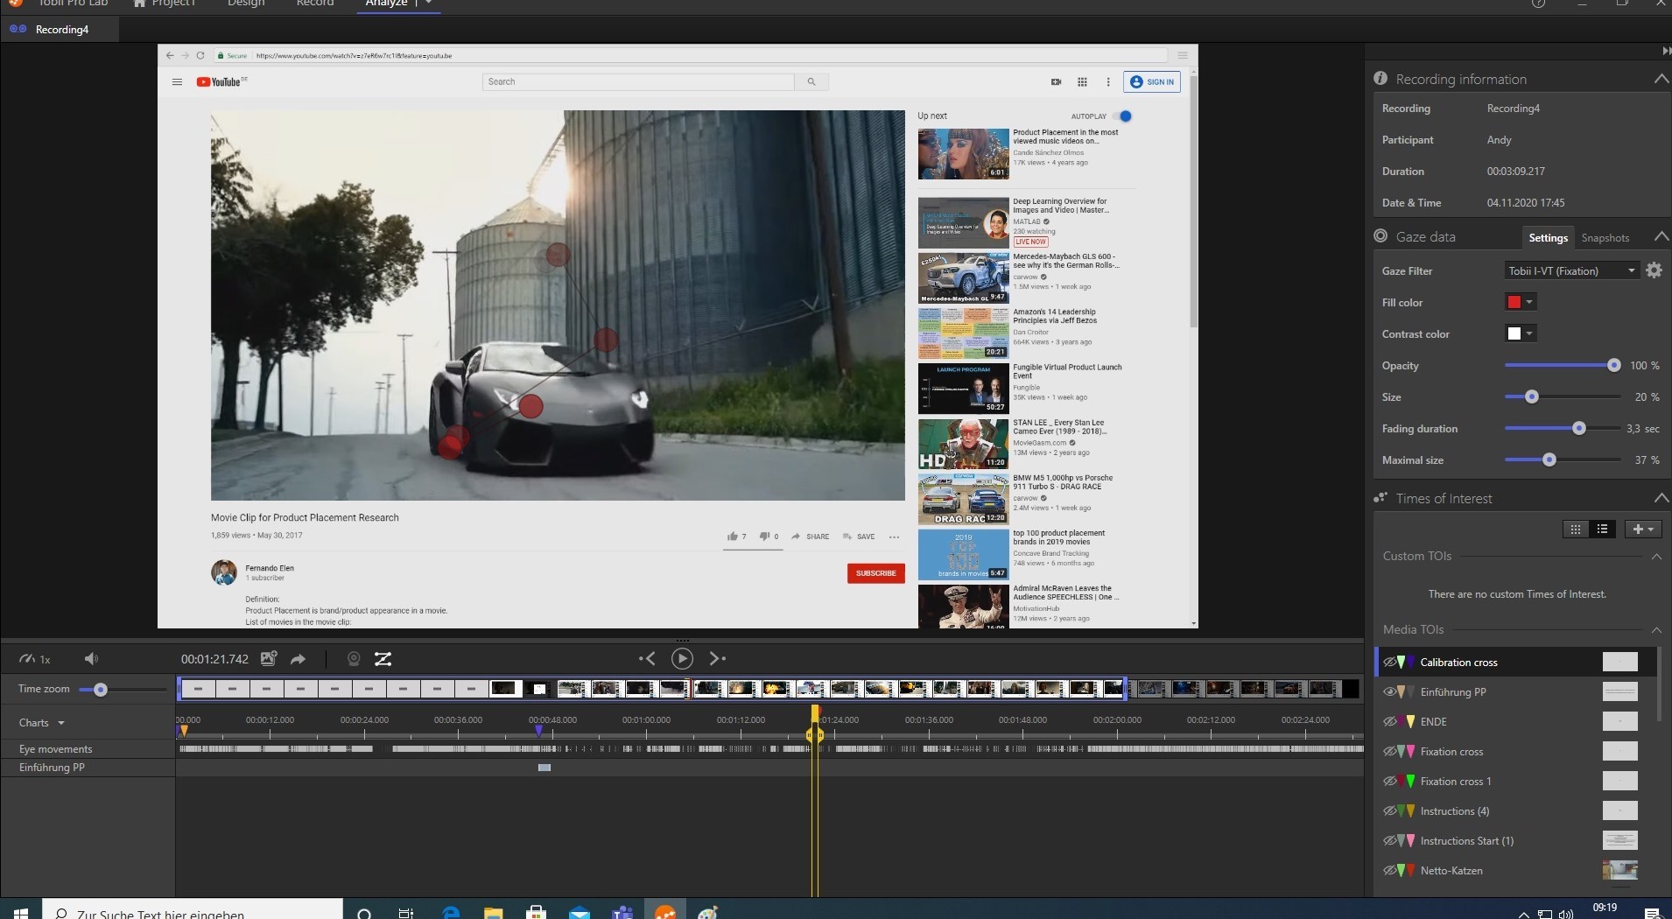This screenshot has height=919, width=1672.
Task: Click the red Fill color swatch
Action: 1514,302
